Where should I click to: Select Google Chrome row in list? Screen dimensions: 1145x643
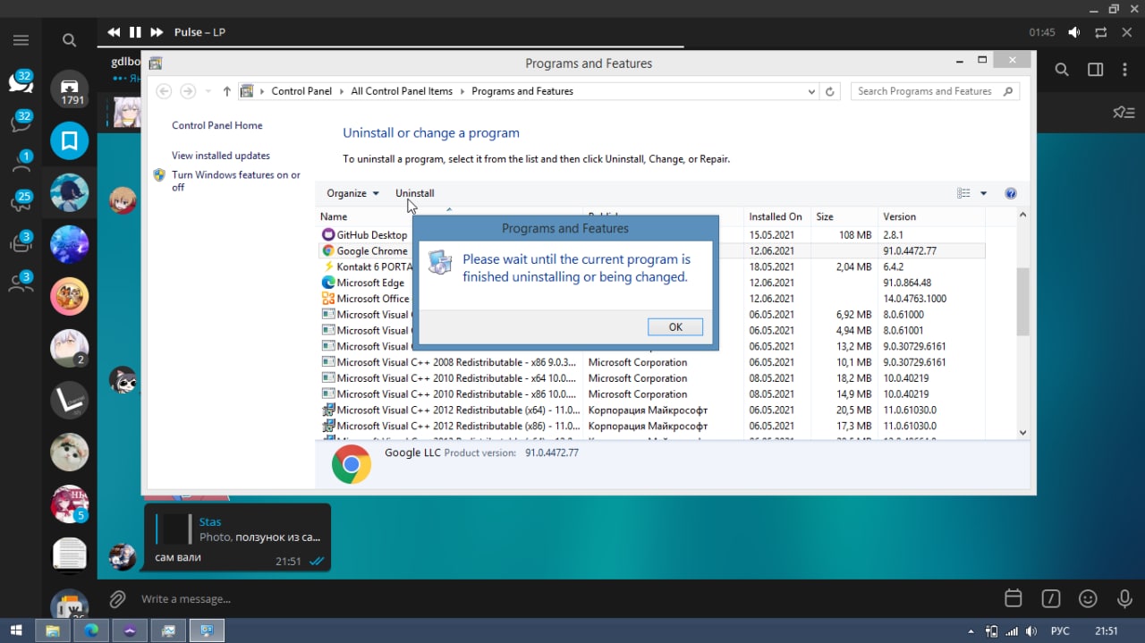coord(651,251)
